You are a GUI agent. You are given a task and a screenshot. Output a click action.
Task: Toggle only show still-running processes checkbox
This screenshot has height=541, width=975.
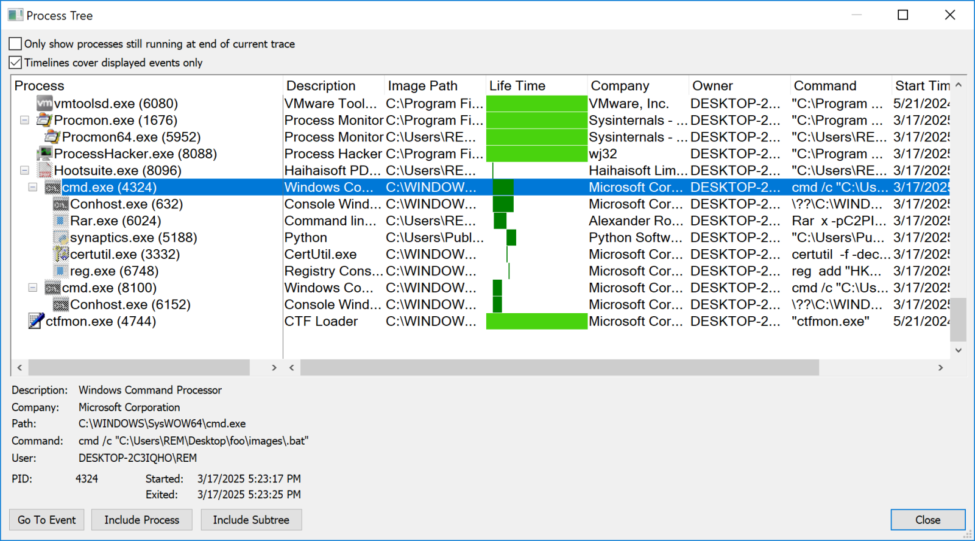15,44
